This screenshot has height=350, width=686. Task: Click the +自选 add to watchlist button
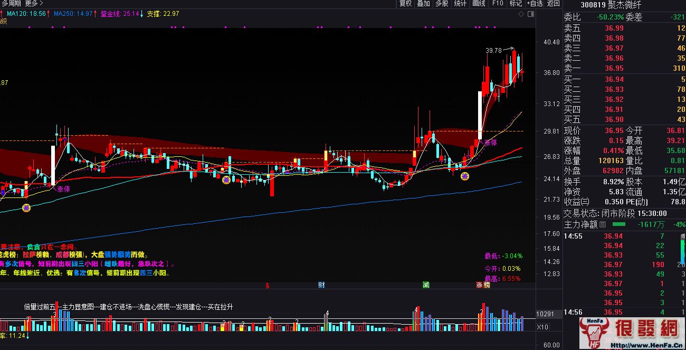tap(534, 3)
